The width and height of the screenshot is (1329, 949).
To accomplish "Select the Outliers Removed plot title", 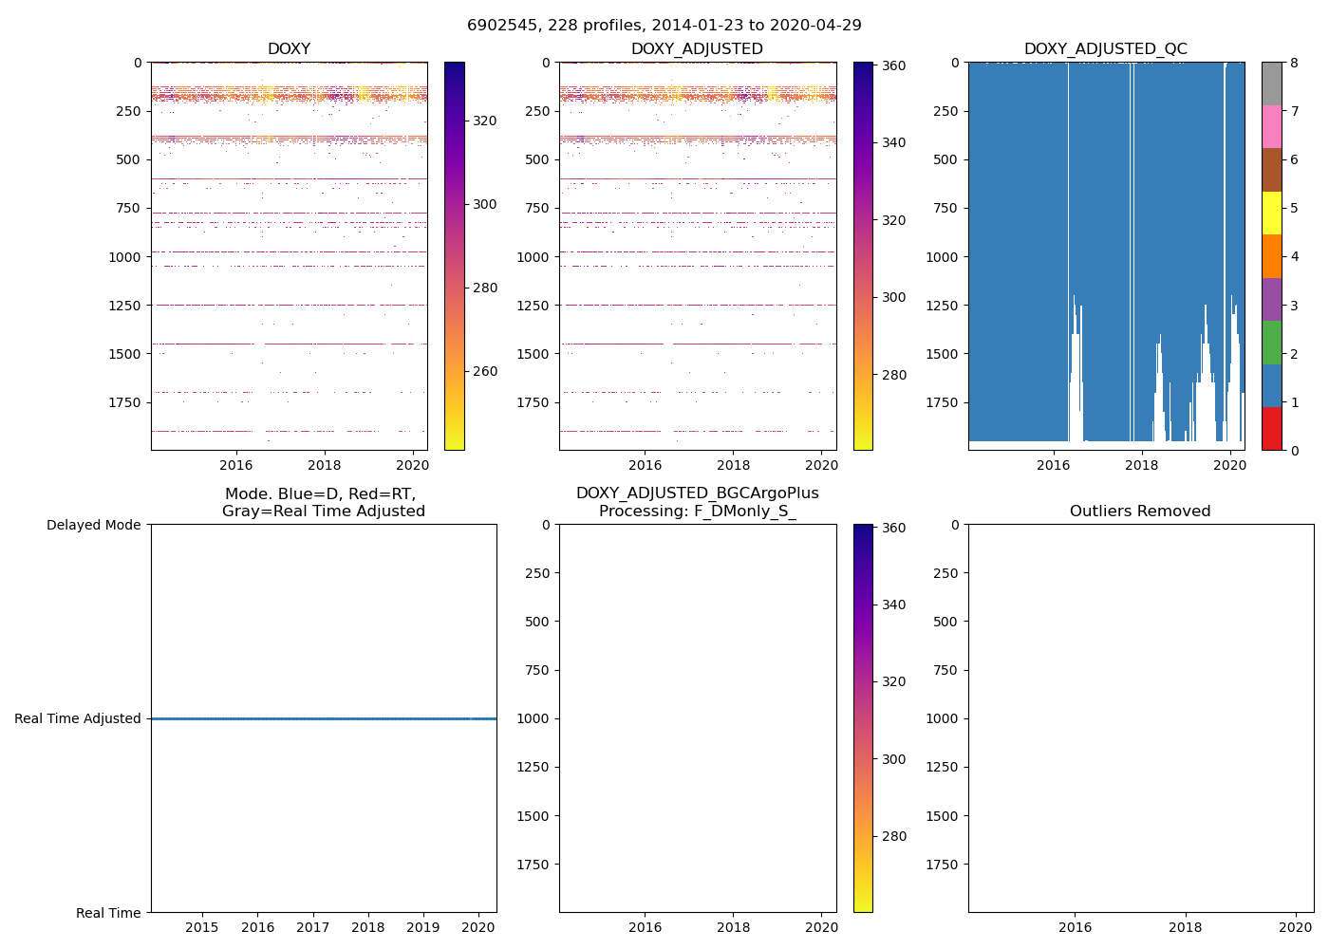I will coord(1139,511).
